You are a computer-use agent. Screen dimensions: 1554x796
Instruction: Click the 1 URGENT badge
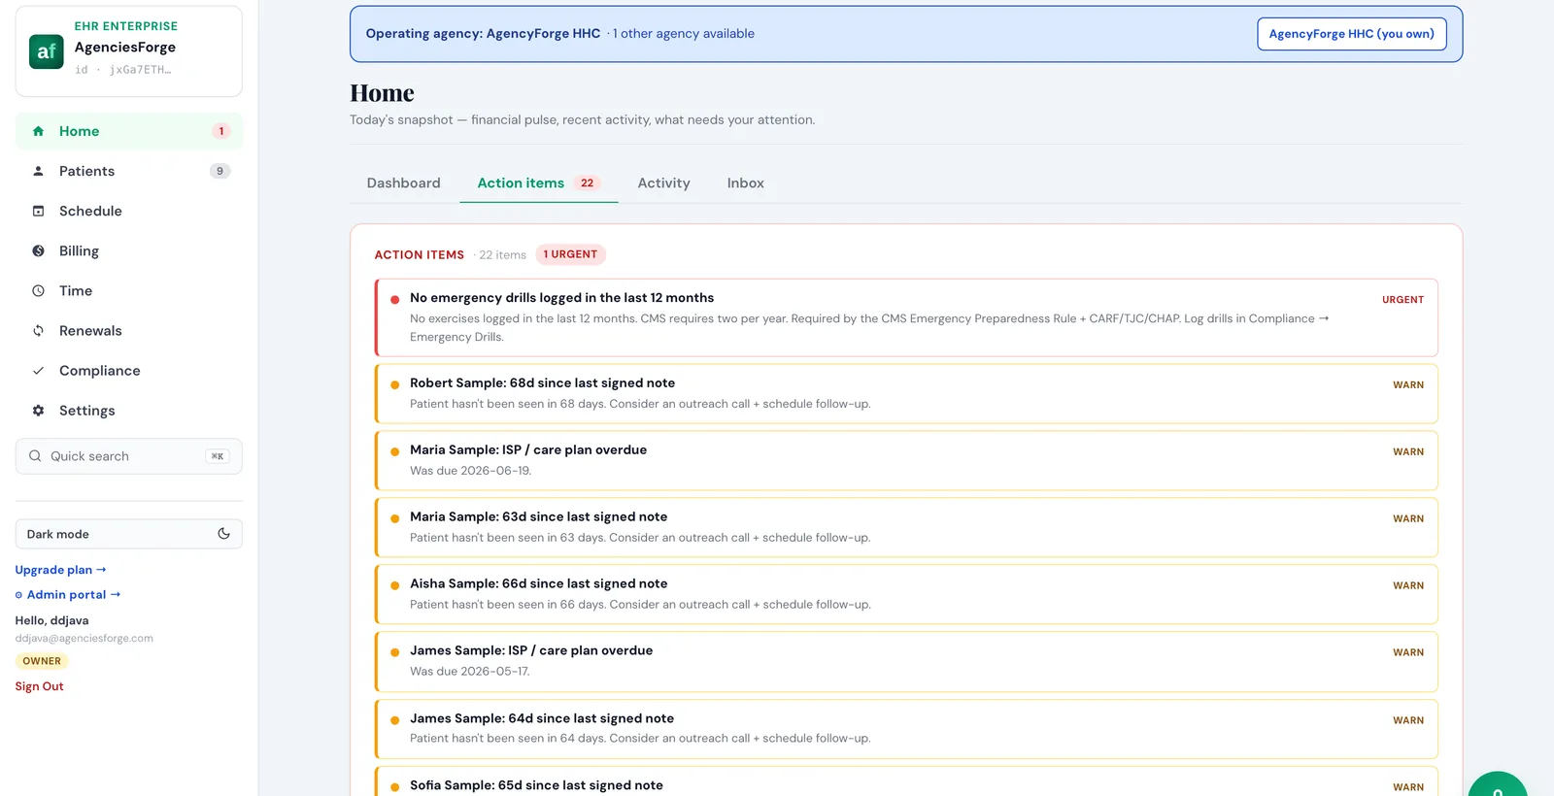(570, 254)
